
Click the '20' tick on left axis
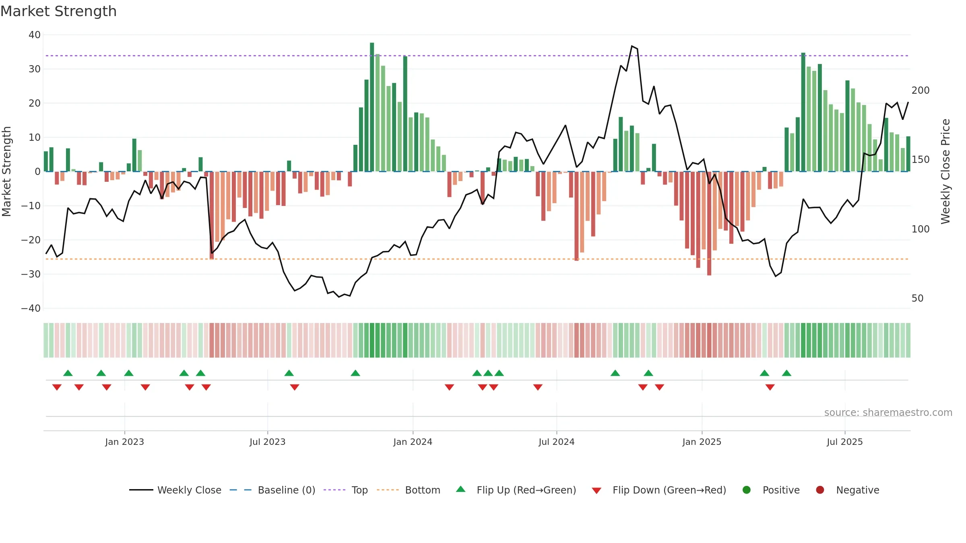[35, 103]
